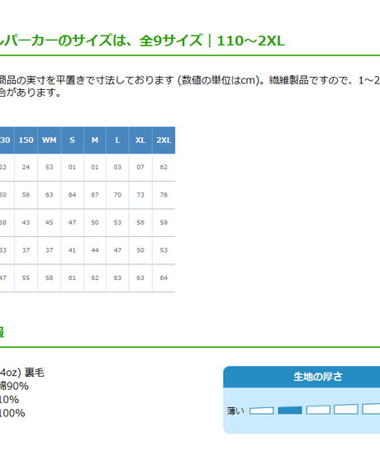
Task: Click the 53 cell under WM header
Action: pos(49,167)
